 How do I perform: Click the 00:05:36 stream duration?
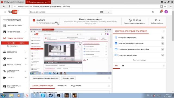(136, 20)
